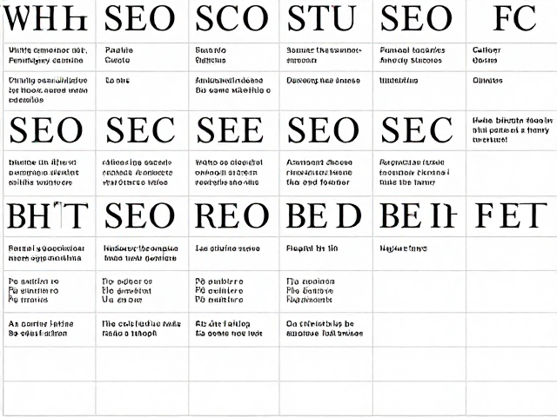Image resolution: width=557 pixels, height=417 pixels.
Task: Select the REO heading cell
Action: [234, 216]
